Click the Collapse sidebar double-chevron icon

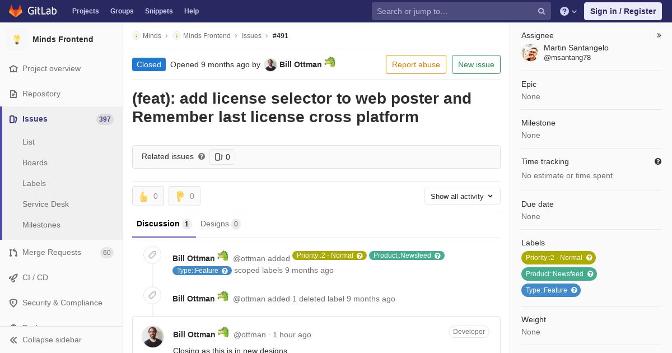point(13,340)
